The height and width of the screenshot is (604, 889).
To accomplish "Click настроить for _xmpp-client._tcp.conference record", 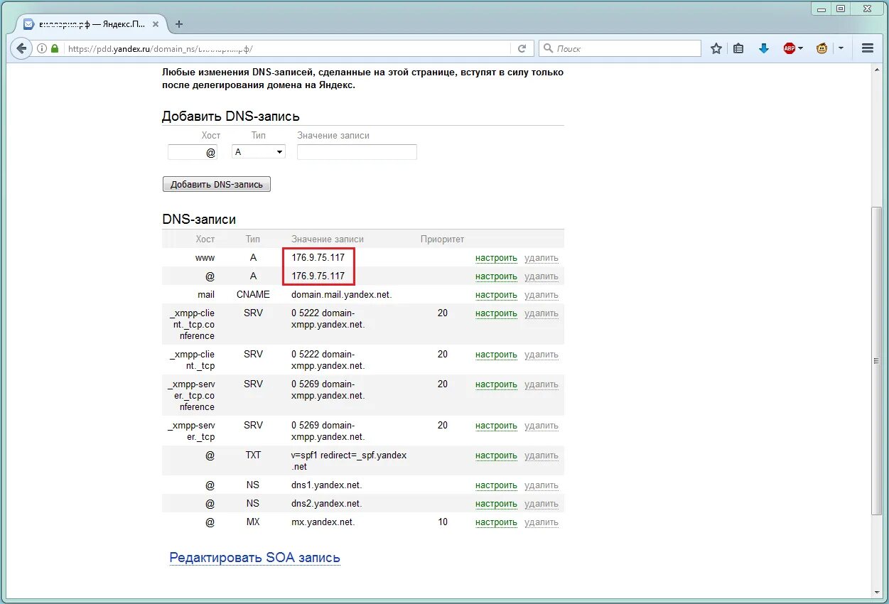I will pyautogui.click(x=496, y=313).
